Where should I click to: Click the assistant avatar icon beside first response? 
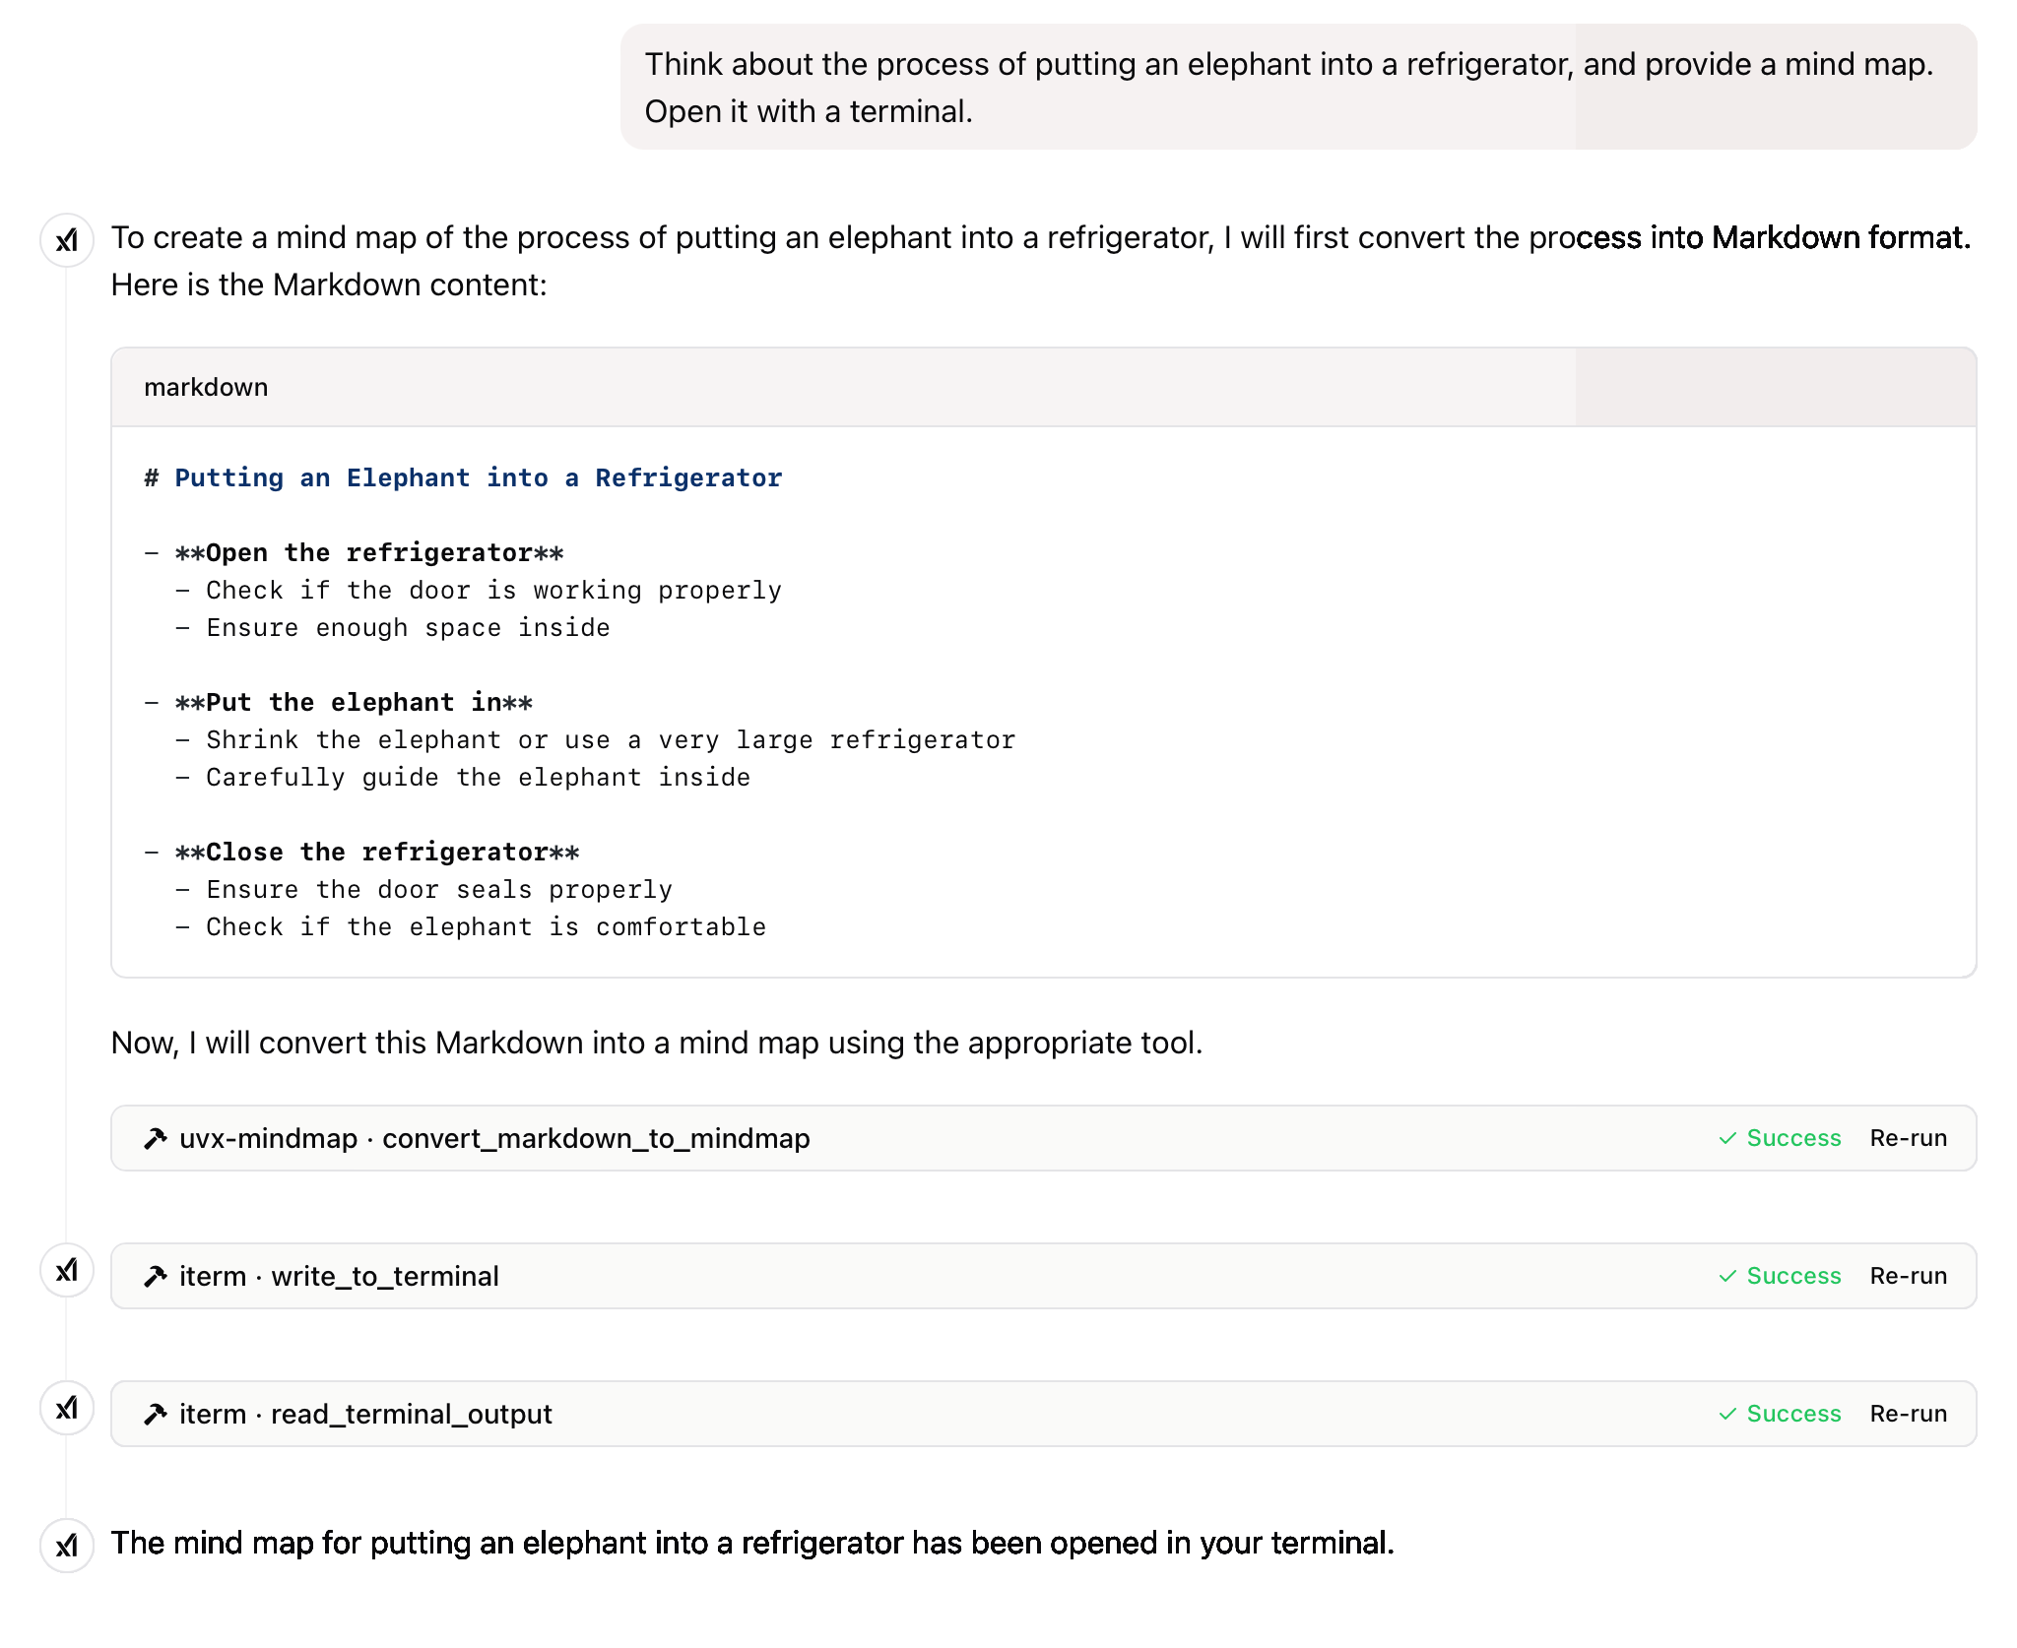click(x=67, y=240)
